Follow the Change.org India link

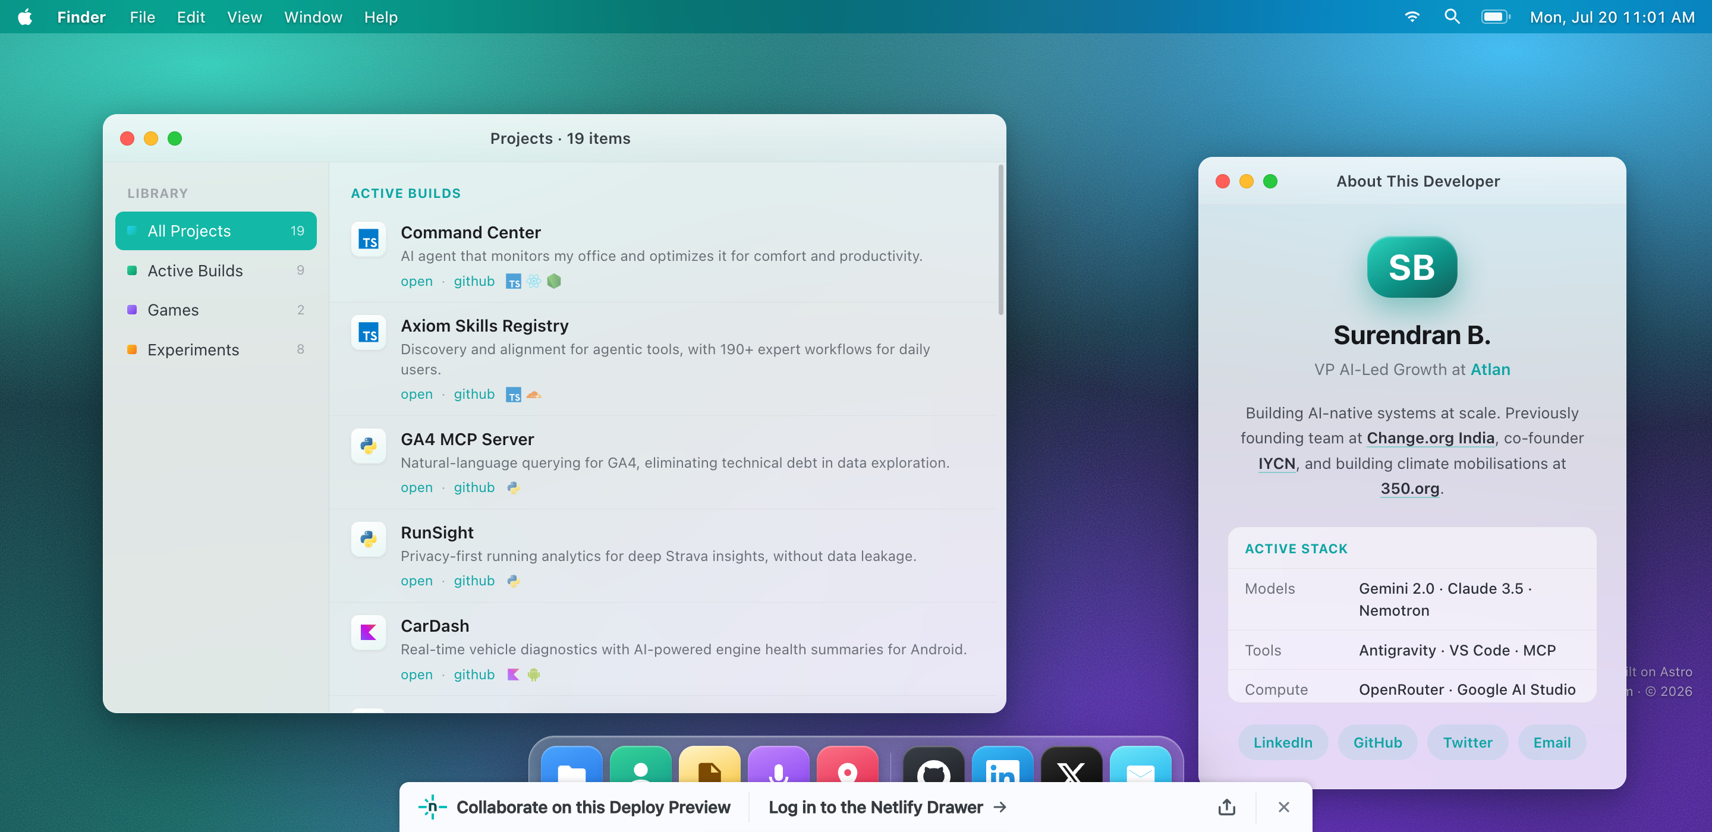[x=1430, y=439]
